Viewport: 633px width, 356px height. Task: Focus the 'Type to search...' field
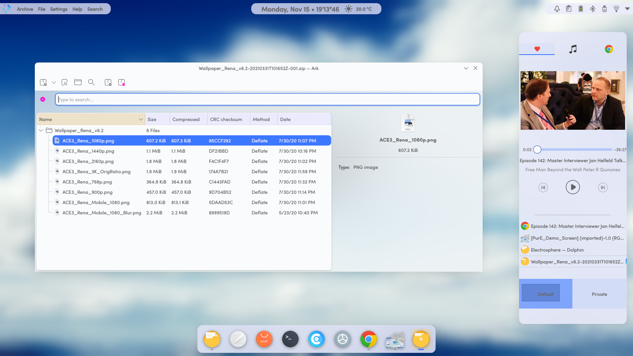[x=267, y=99]
